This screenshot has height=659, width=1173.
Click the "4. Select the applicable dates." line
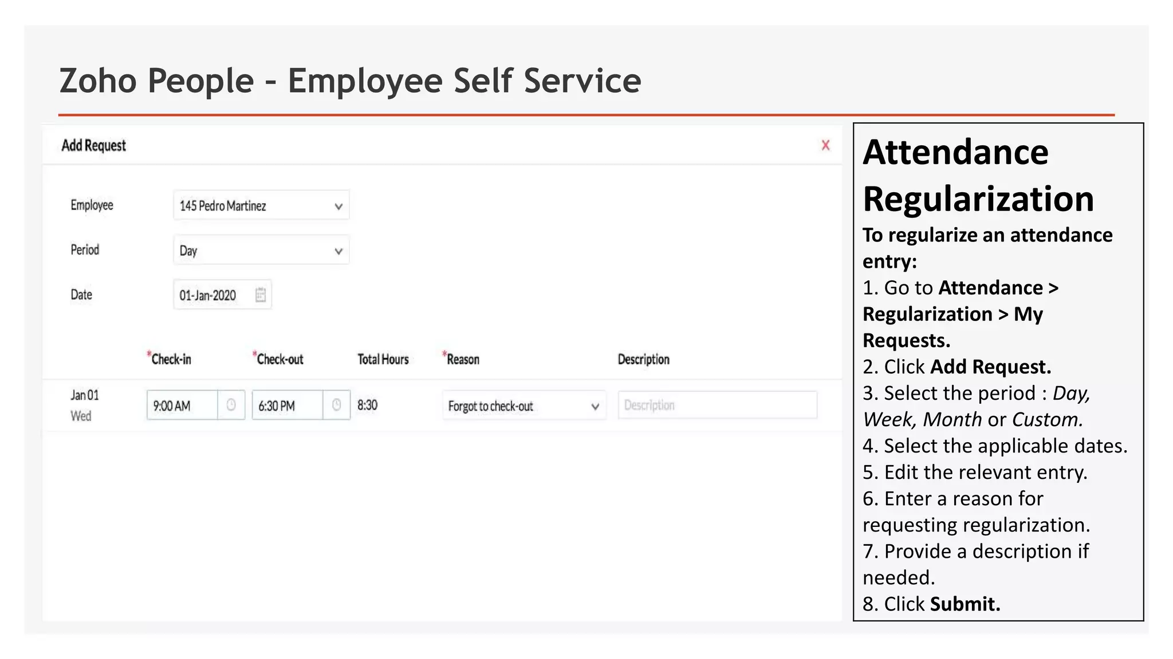[995, 446]
